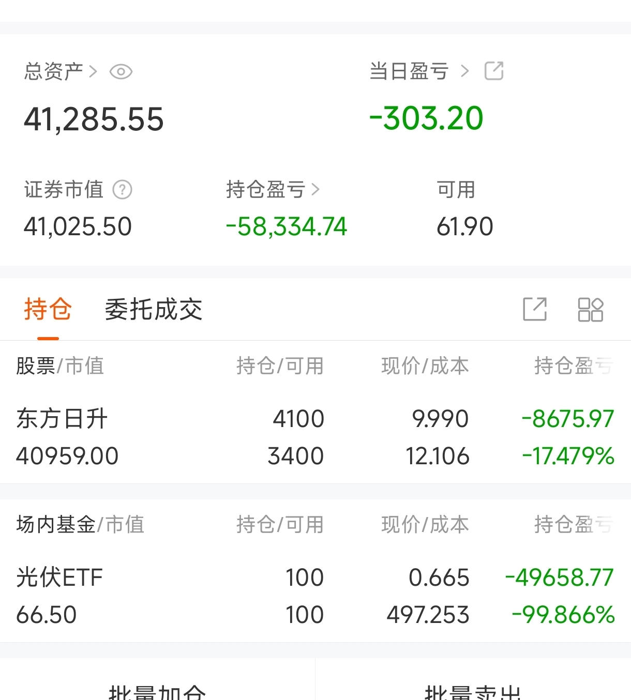Tap the position loss value -58,334.74
Viewport: 631px width, 700px height.
287,227
